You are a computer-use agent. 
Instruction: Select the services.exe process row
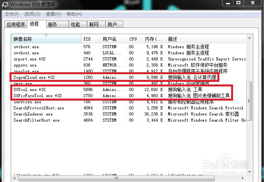[129, 102]
